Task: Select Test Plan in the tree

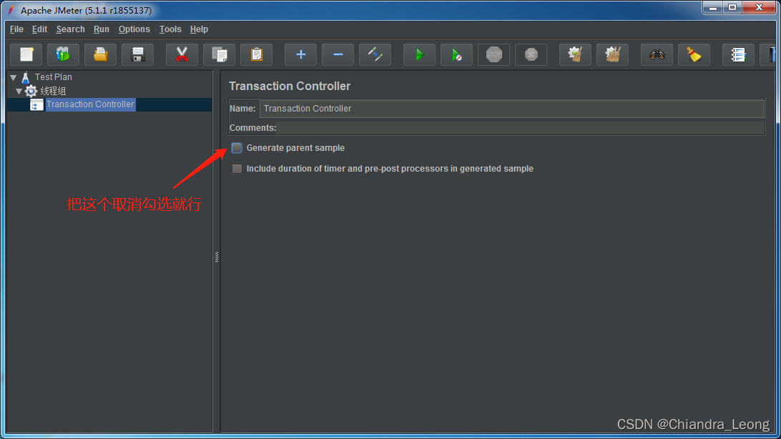Action: [x=54, y=77]
